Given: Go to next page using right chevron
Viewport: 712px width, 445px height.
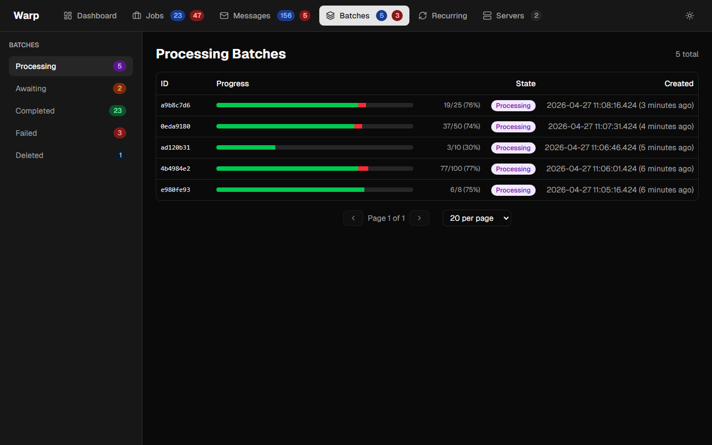Looking at the screenshot, I should point(419,218).
